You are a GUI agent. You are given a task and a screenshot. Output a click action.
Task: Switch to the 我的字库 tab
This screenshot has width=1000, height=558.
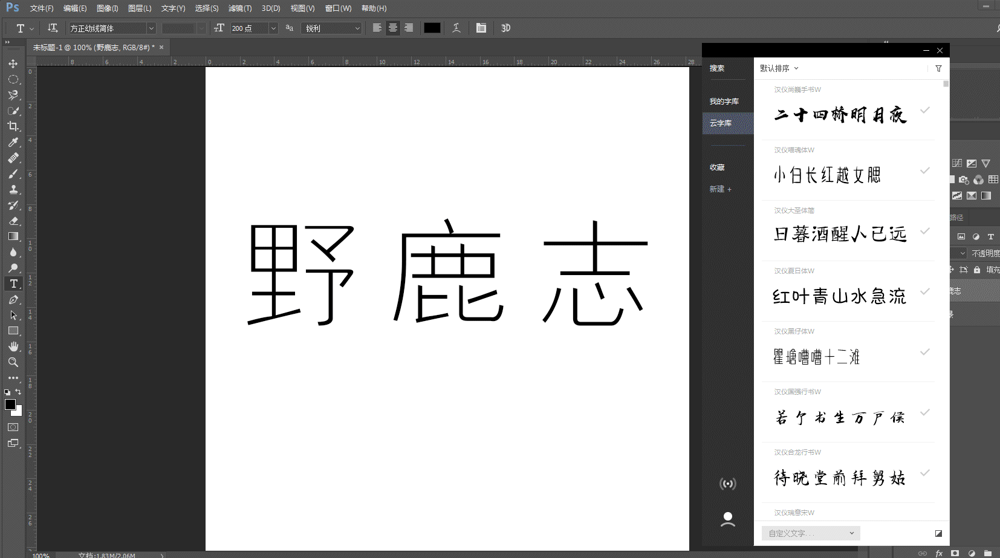coord(726,101)
